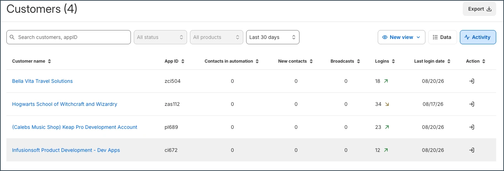Sort table by App ID arrows
The image size is (504, 171).
click(x=183, y=61)
